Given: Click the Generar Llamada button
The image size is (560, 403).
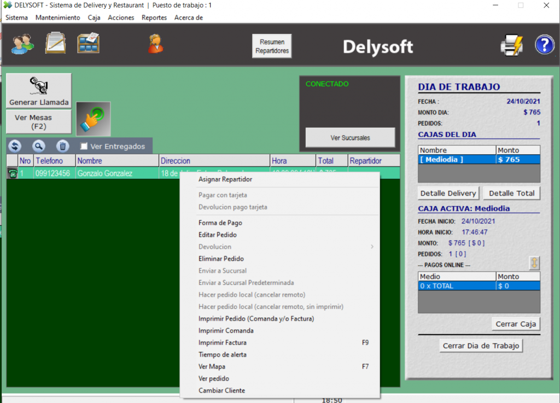Looking at the screenshot, I should point(39,91).
